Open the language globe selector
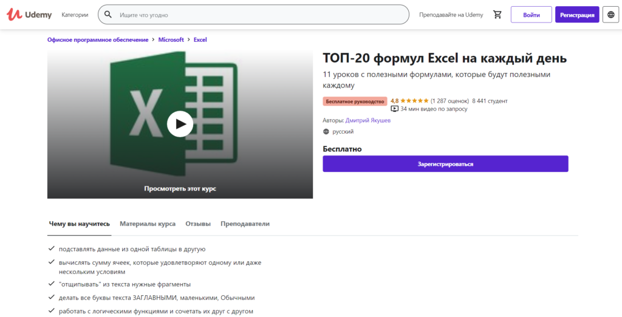Viewport: 622px width, 317px height. point(610,15)
